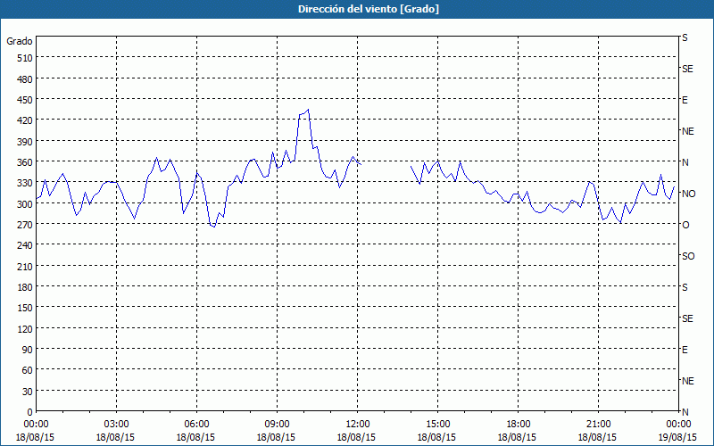Pick the 390 y-axis label

coord(25,142)
